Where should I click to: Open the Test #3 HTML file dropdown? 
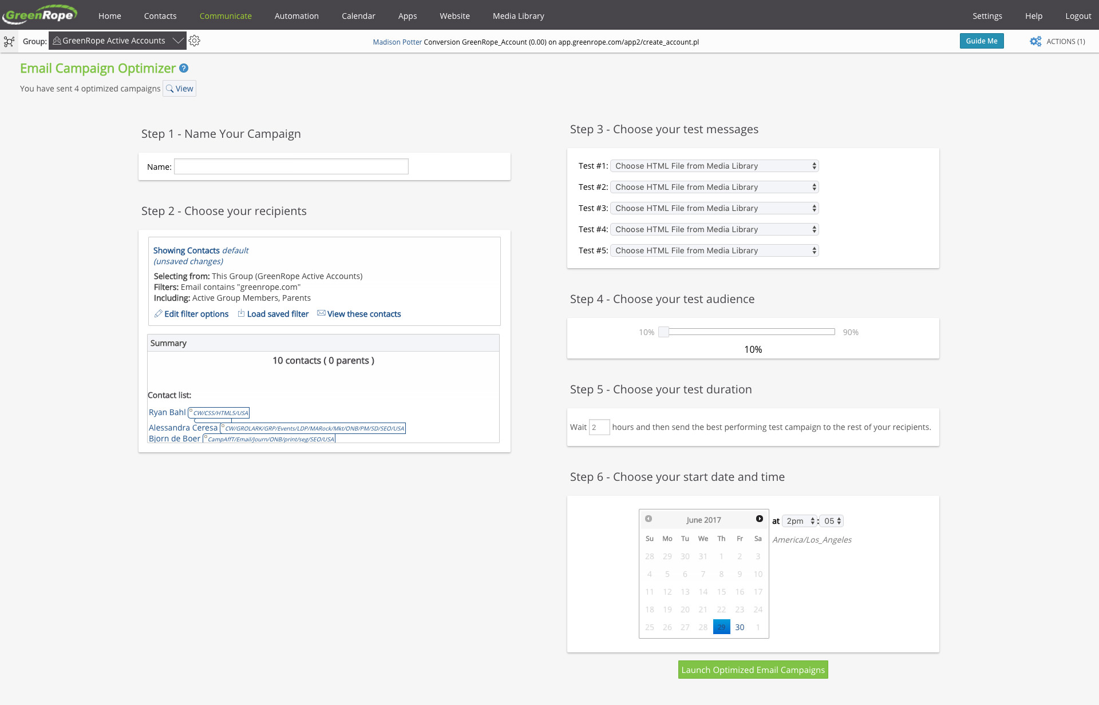coord(714,208)
